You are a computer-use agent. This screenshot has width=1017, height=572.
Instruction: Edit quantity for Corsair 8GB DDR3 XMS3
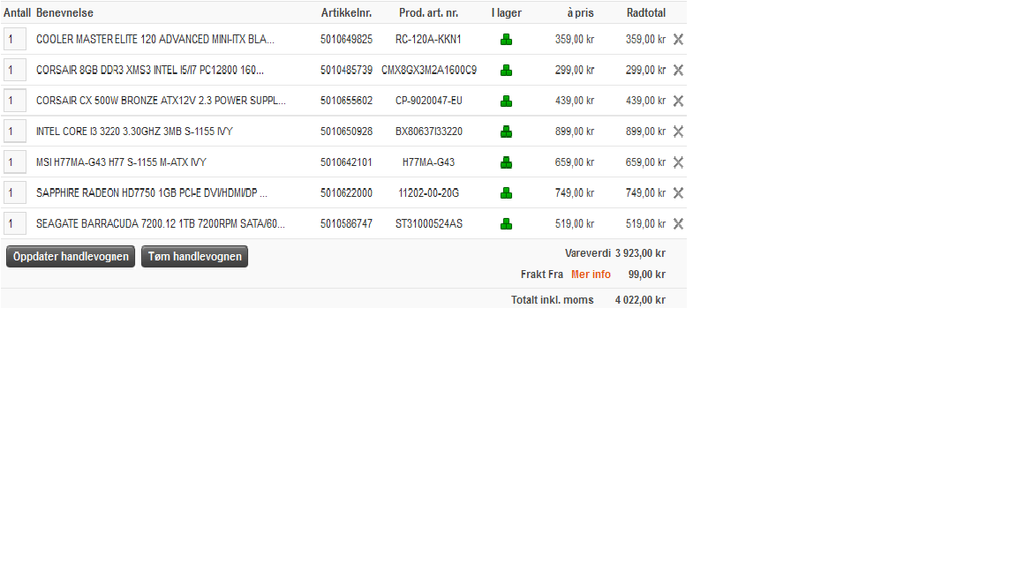15,70
